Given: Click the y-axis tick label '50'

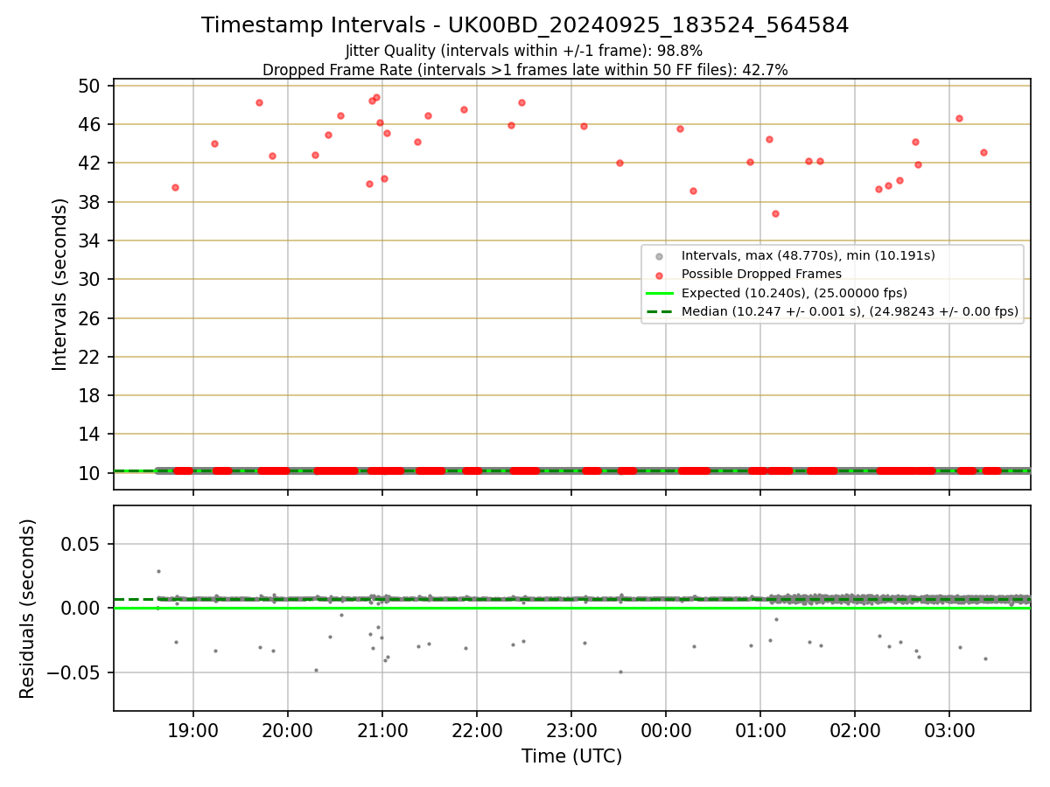Looking at the screenshot, I should point(91,86).
